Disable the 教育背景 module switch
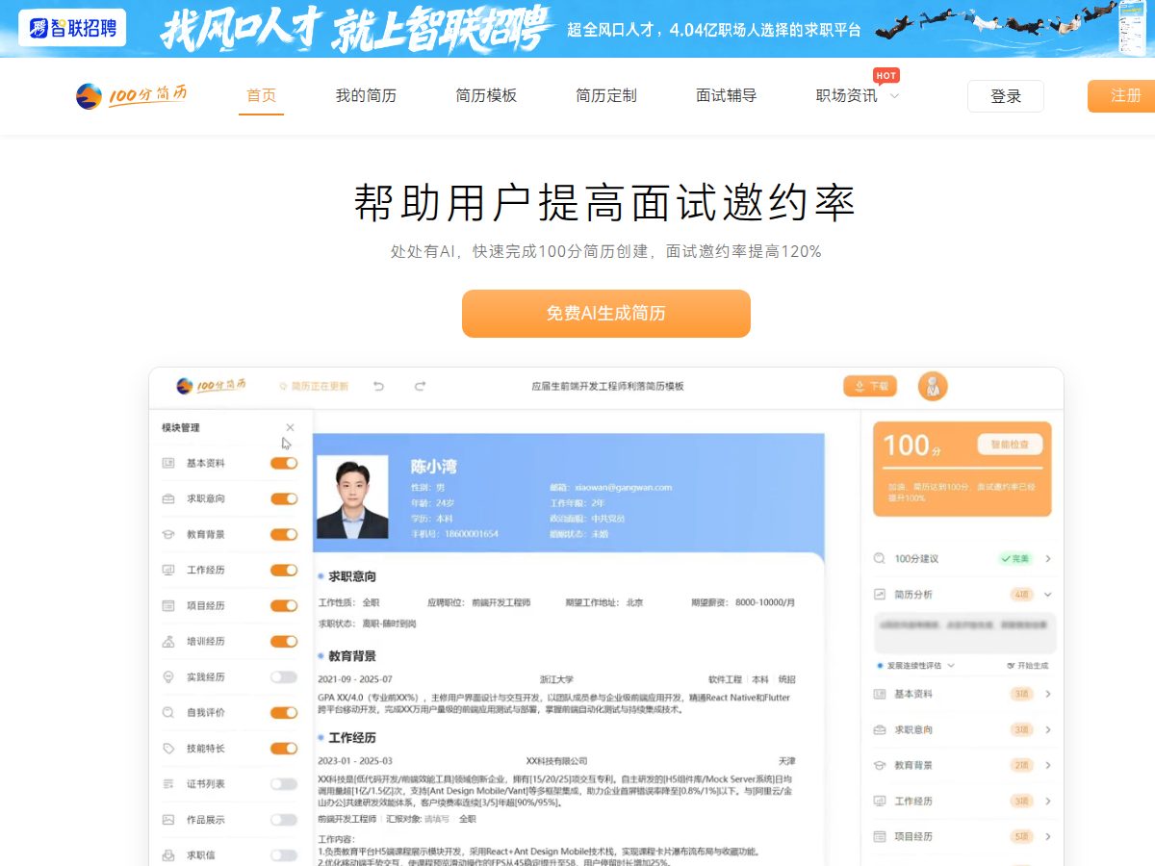 pos(284,534)
